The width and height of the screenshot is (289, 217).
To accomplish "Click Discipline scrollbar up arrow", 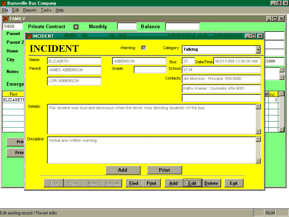I will (258, 139).
